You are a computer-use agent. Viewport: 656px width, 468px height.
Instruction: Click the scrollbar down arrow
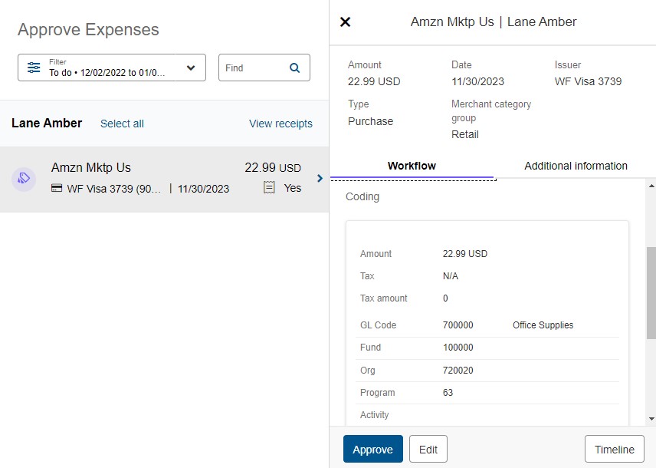[x=651, y=419]
